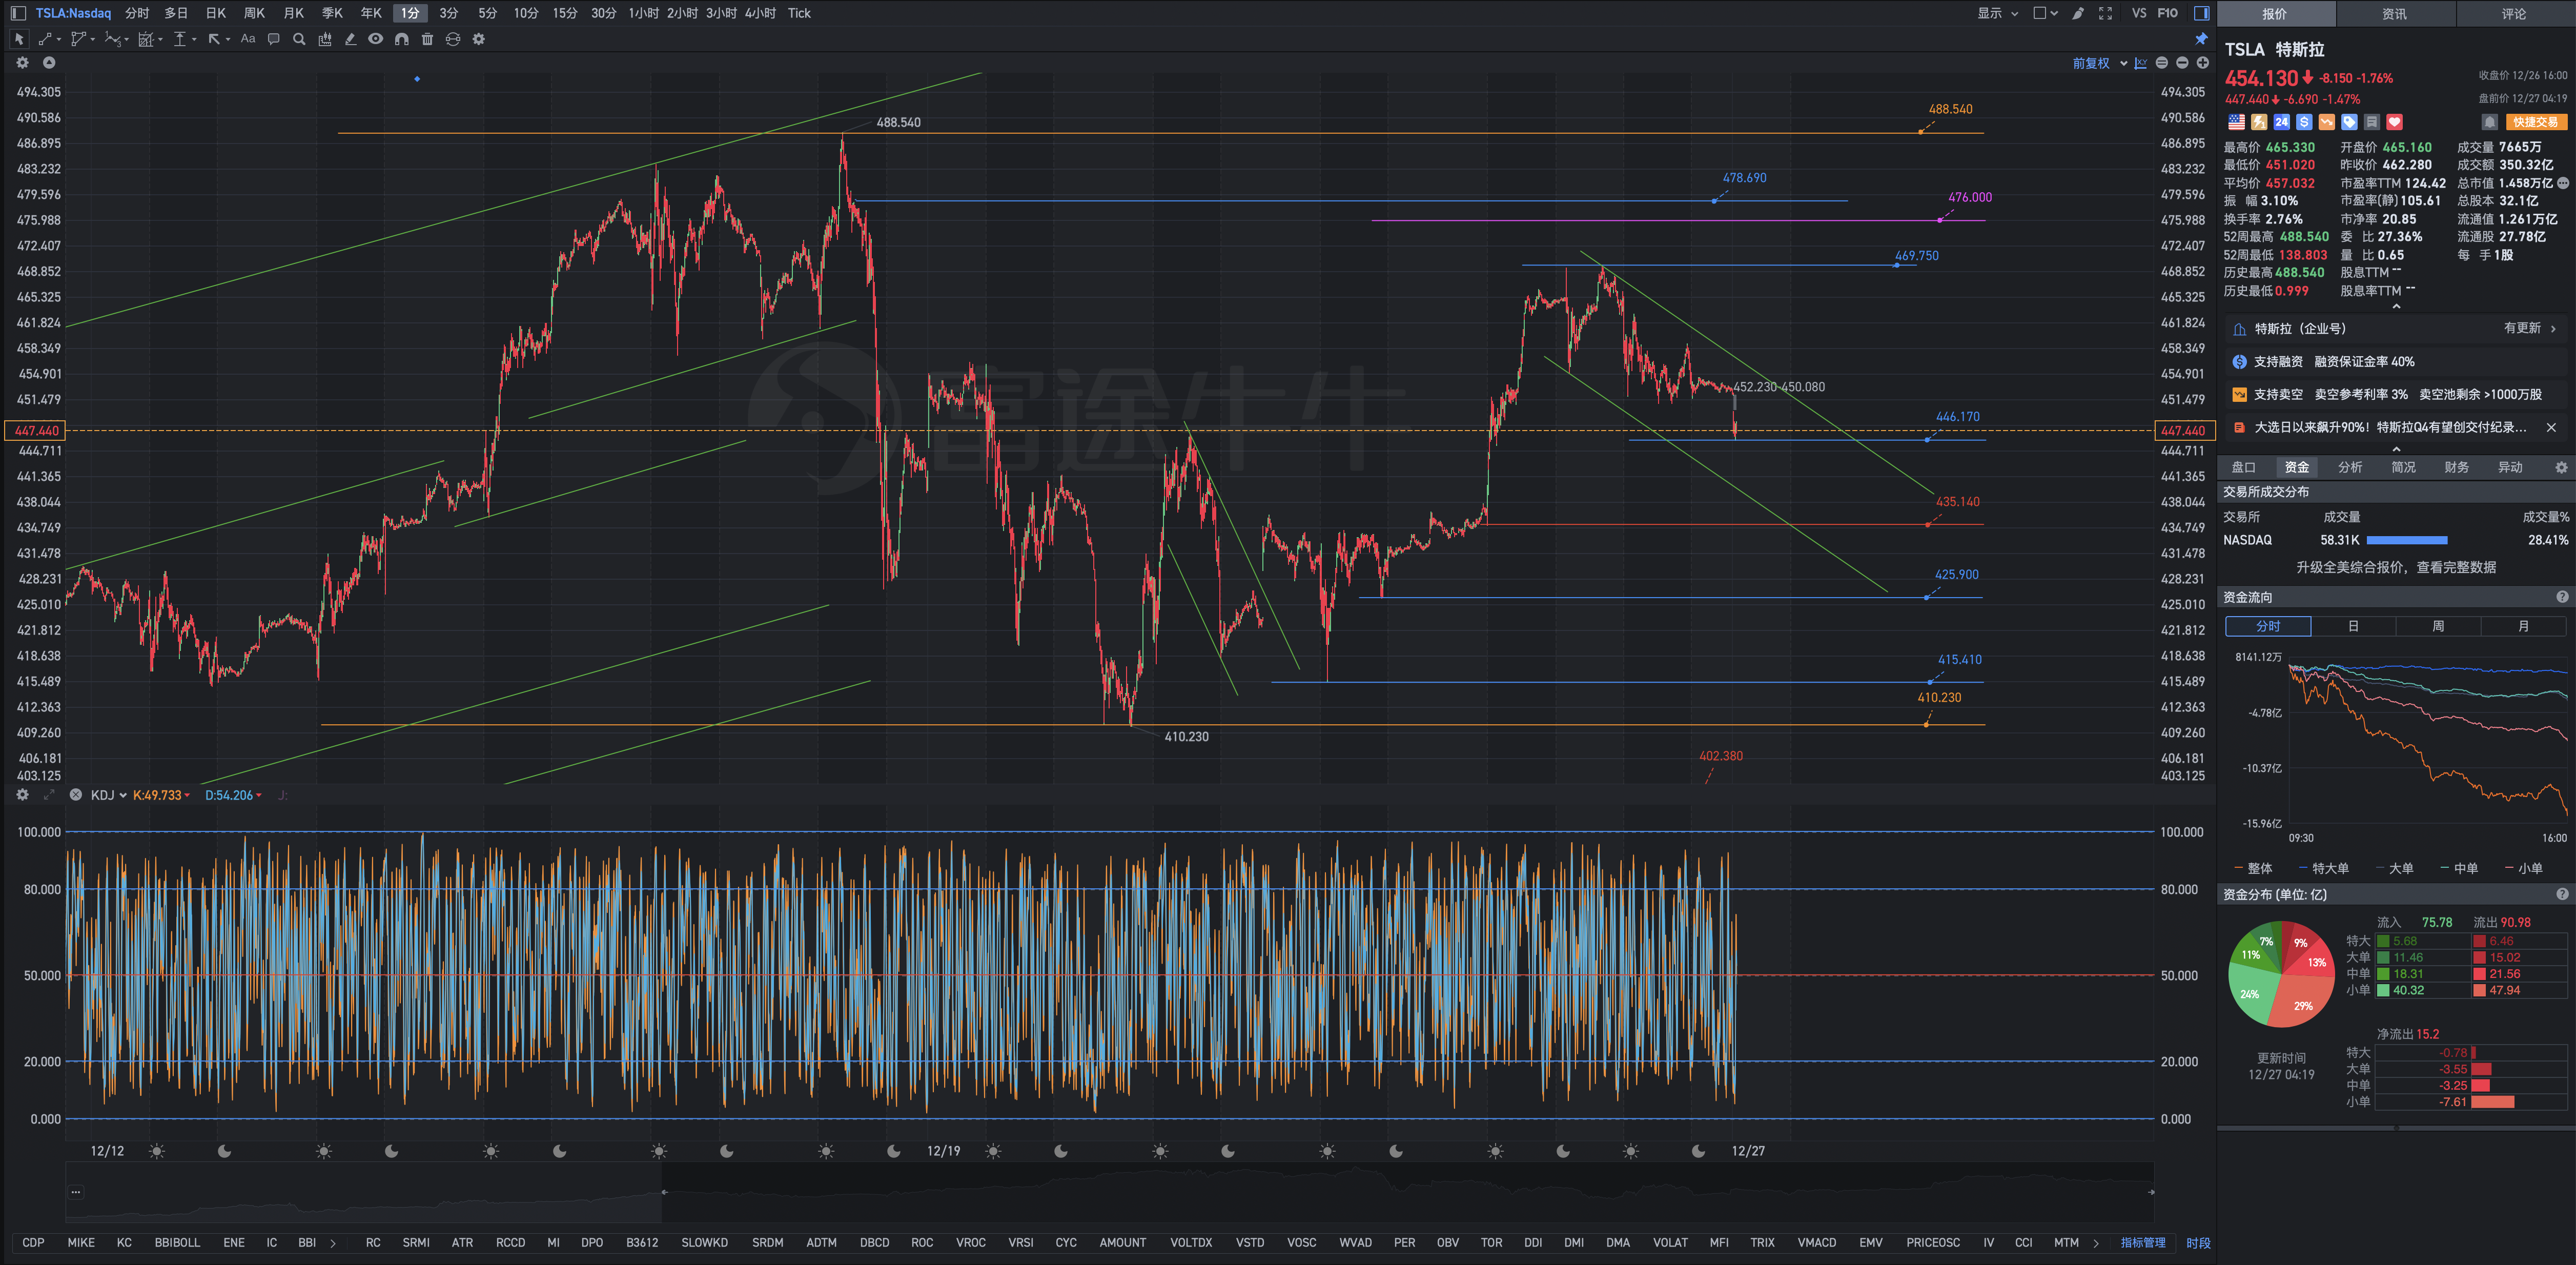Toggle 特大单 series in fund flow legend
Viewport: 2576px width, 1265px height.
coord(2324,868)
